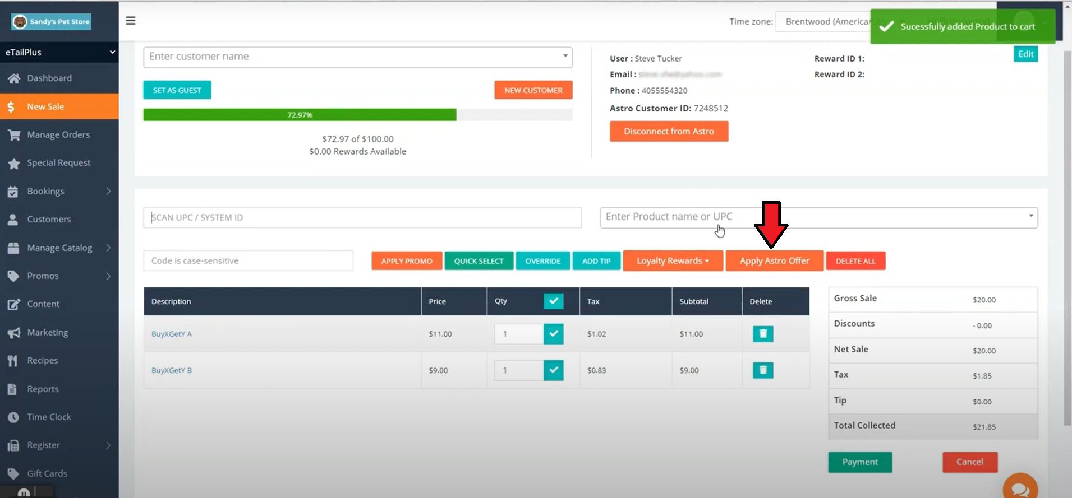The image size is (1072, 498).
Task: Focus the Scan UPC / System ID field
Action: (362, 217)
